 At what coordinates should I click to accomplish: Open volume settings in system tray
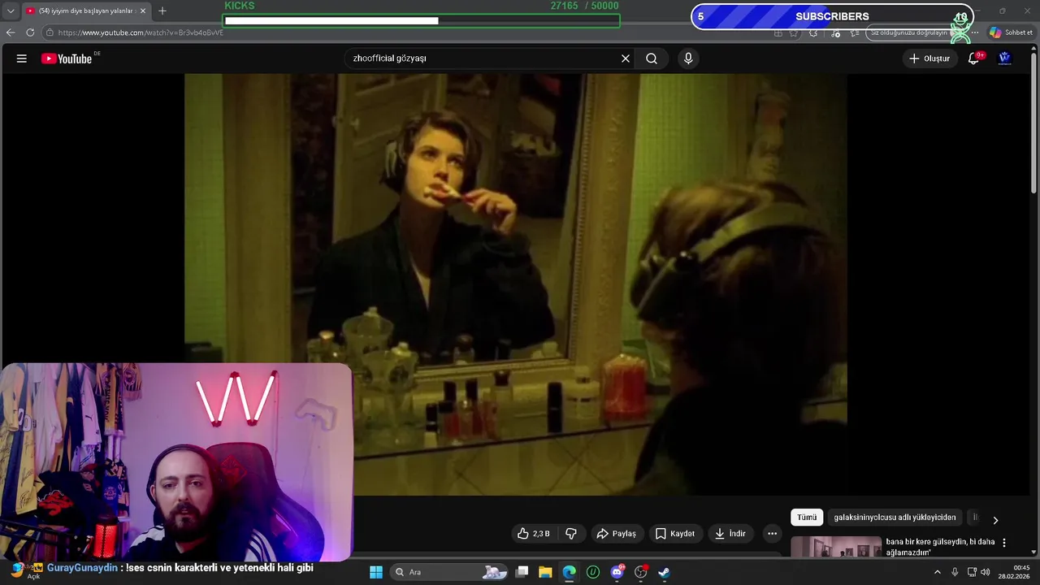pyautogui.click(x=986, y=572)
